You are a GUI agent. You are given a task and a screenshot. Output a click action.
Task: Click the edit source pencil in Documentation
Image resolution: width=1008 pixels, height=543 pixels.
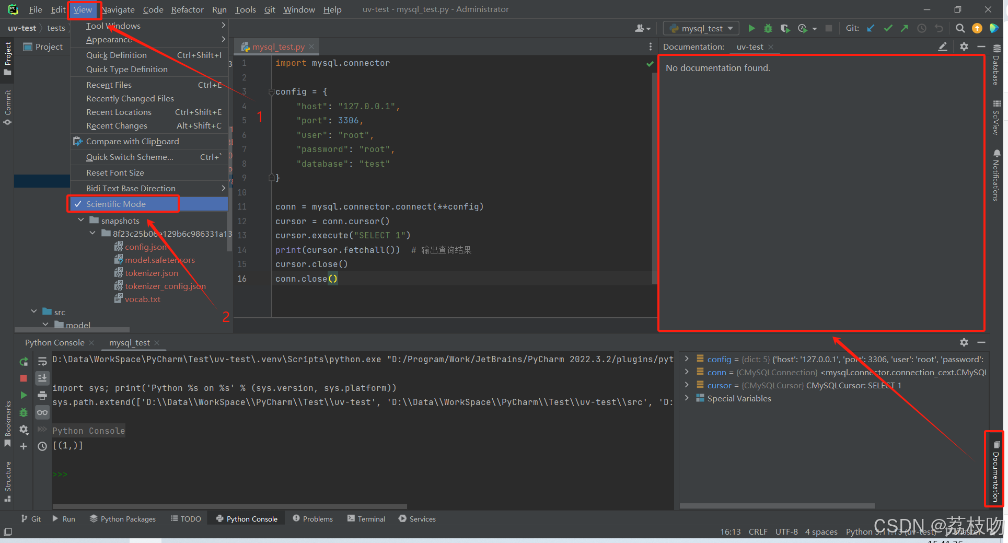coord(943,47)
